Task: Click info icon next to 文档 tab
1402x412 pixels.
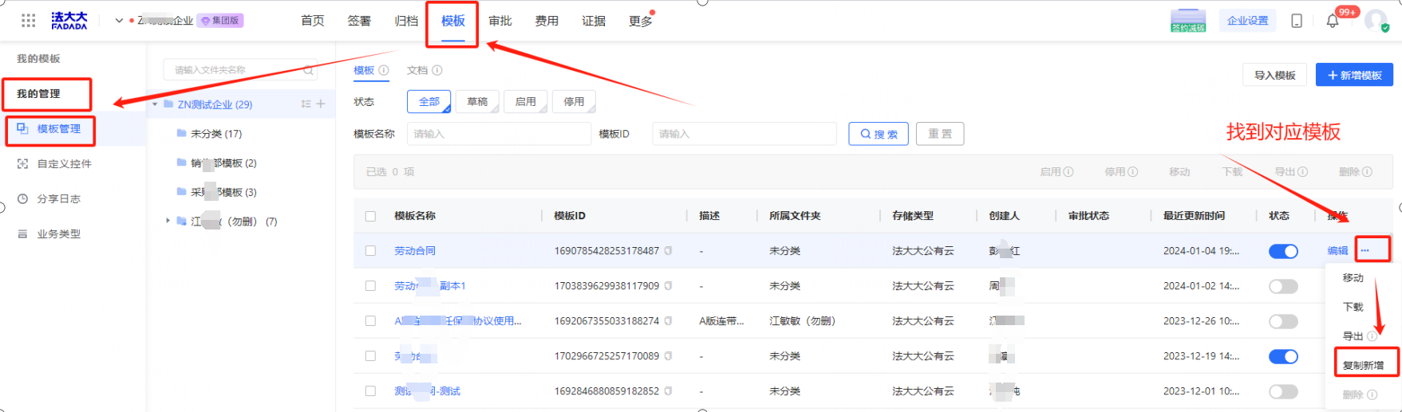Action: [x=437, y=70]
